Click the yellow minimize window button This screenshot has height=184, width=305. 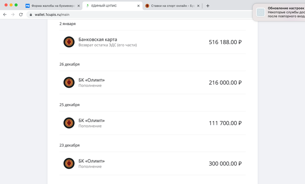pos(11,5)
